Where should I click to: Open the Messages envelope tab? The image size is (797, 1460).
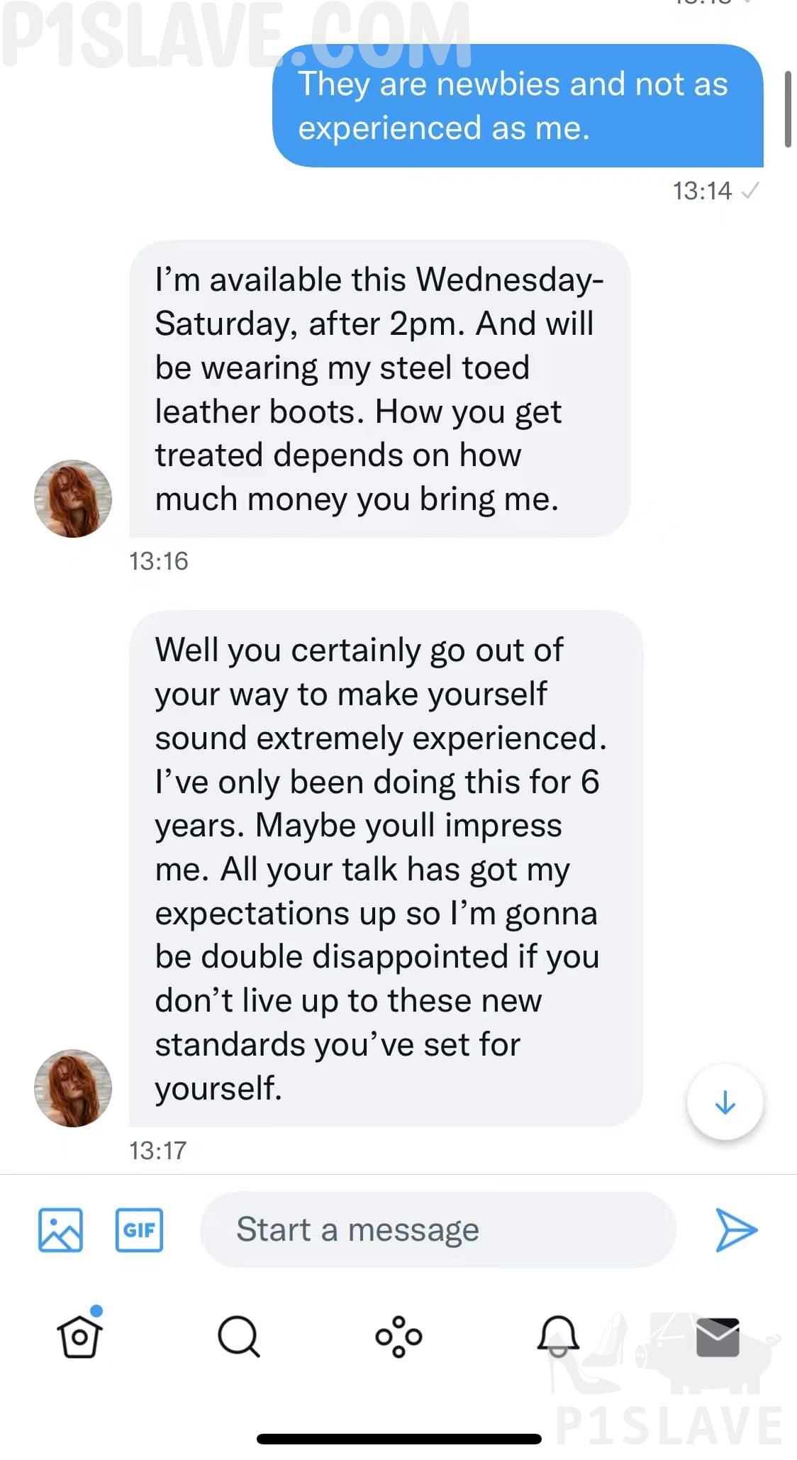(x=718, y=1337)
